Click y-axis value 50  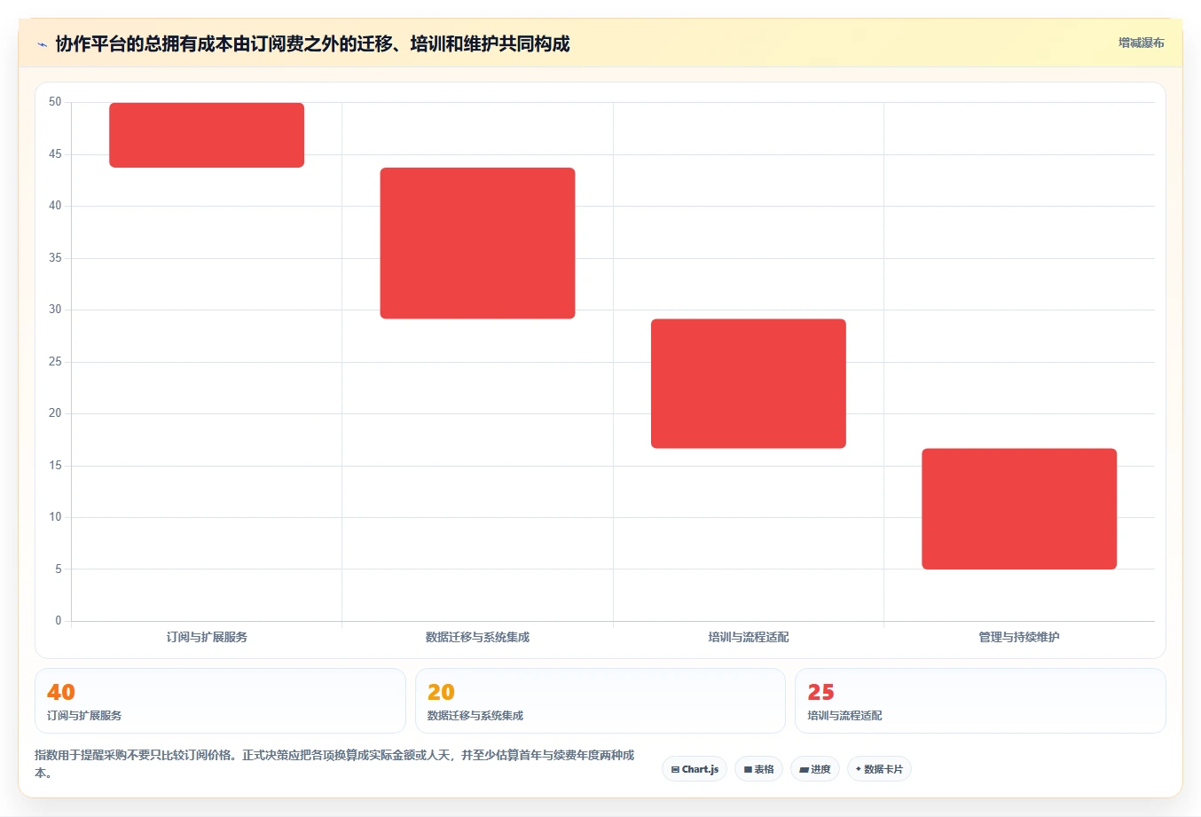click(55, 102)
